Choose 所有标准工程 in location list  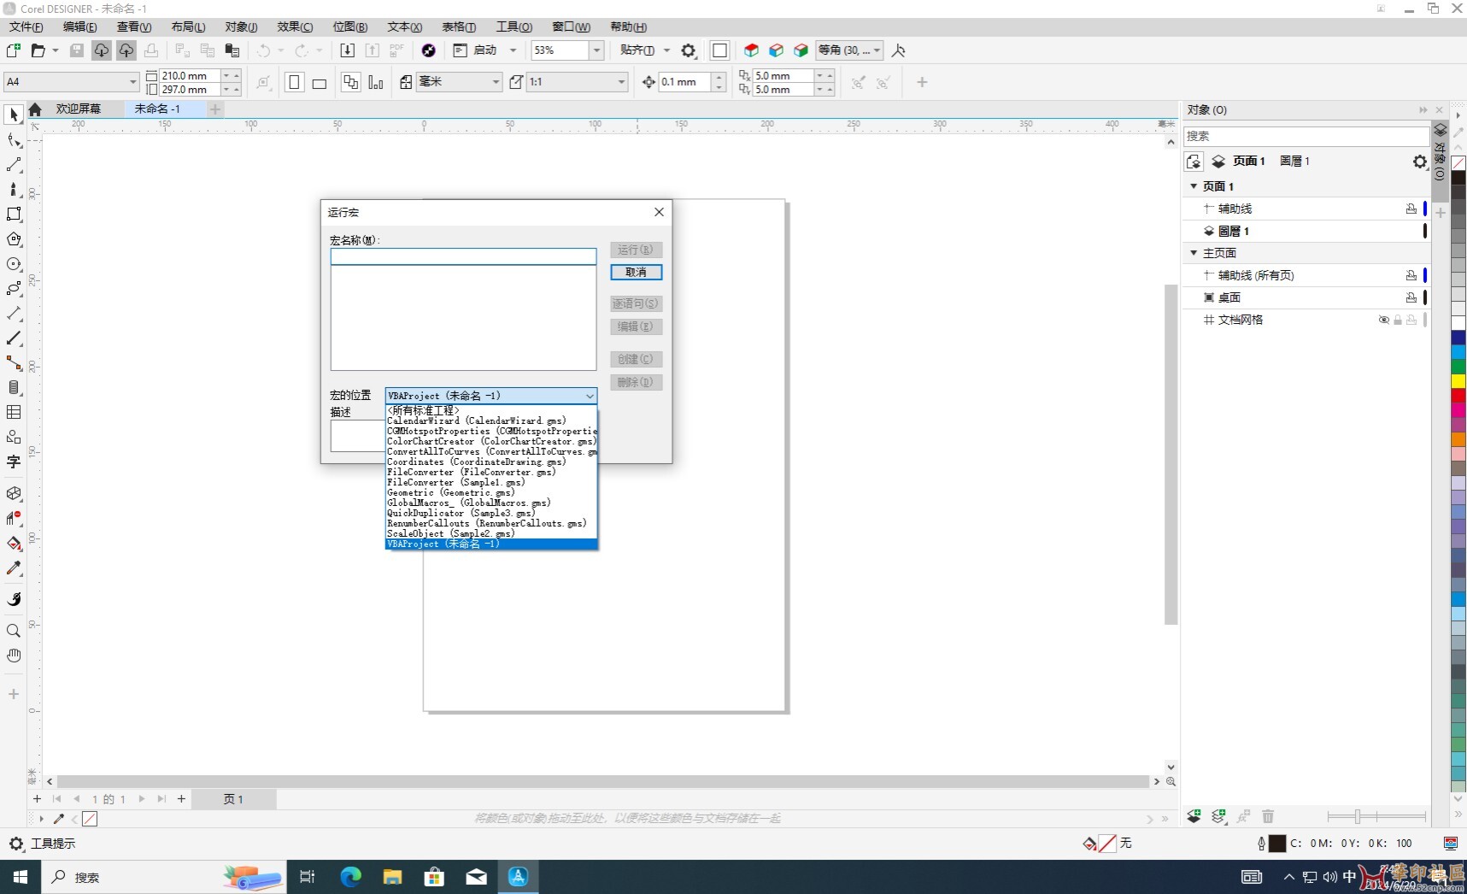click(x=490, y=410)
